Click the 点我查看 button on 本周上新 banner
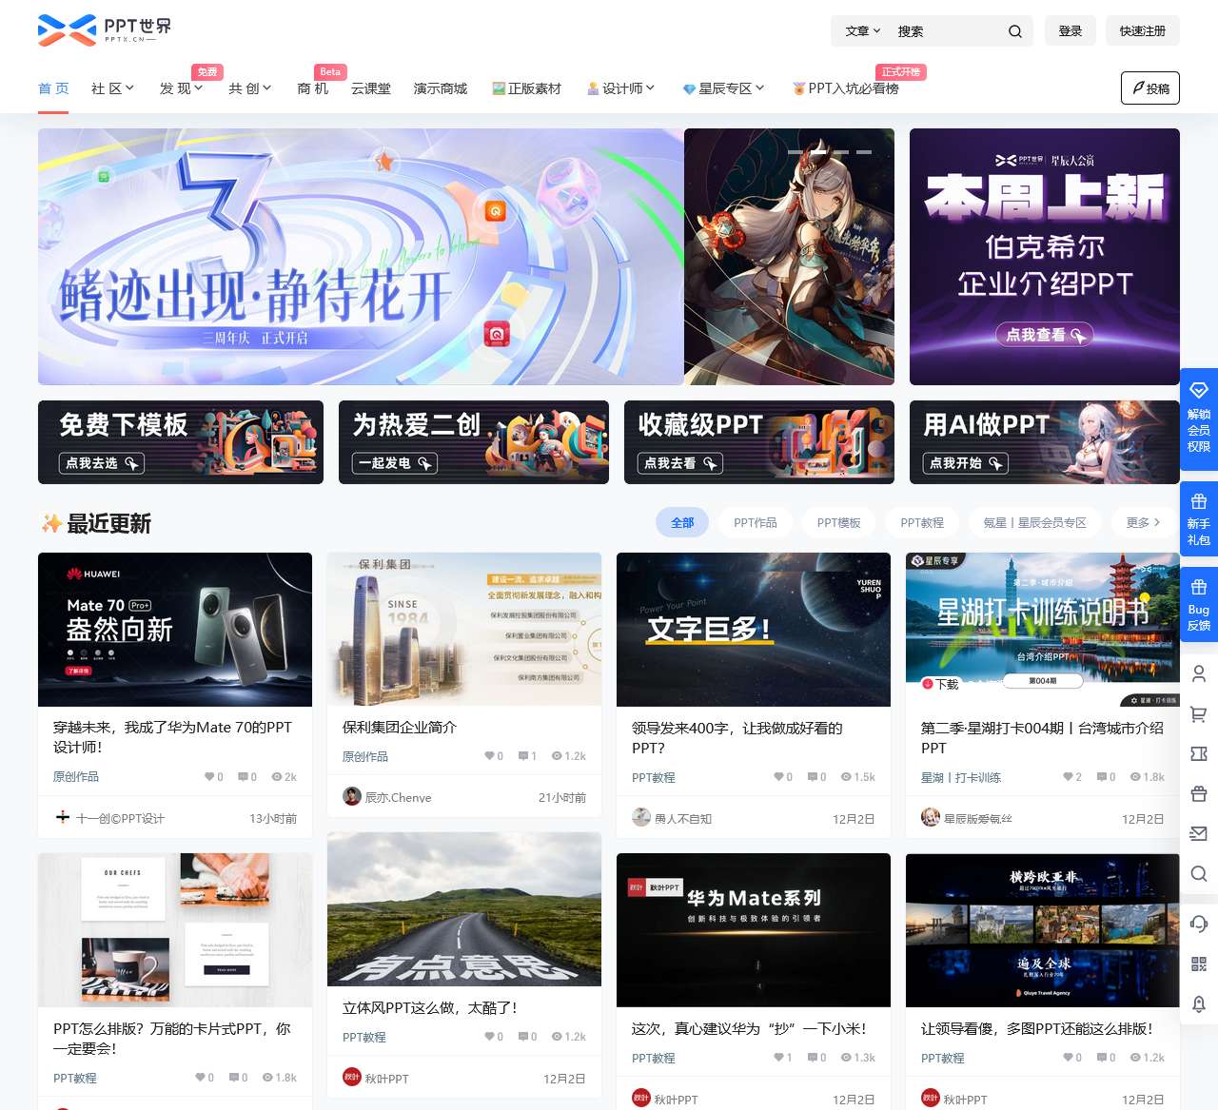Screen dimensions: 1218x1110 coord(1045,335)
